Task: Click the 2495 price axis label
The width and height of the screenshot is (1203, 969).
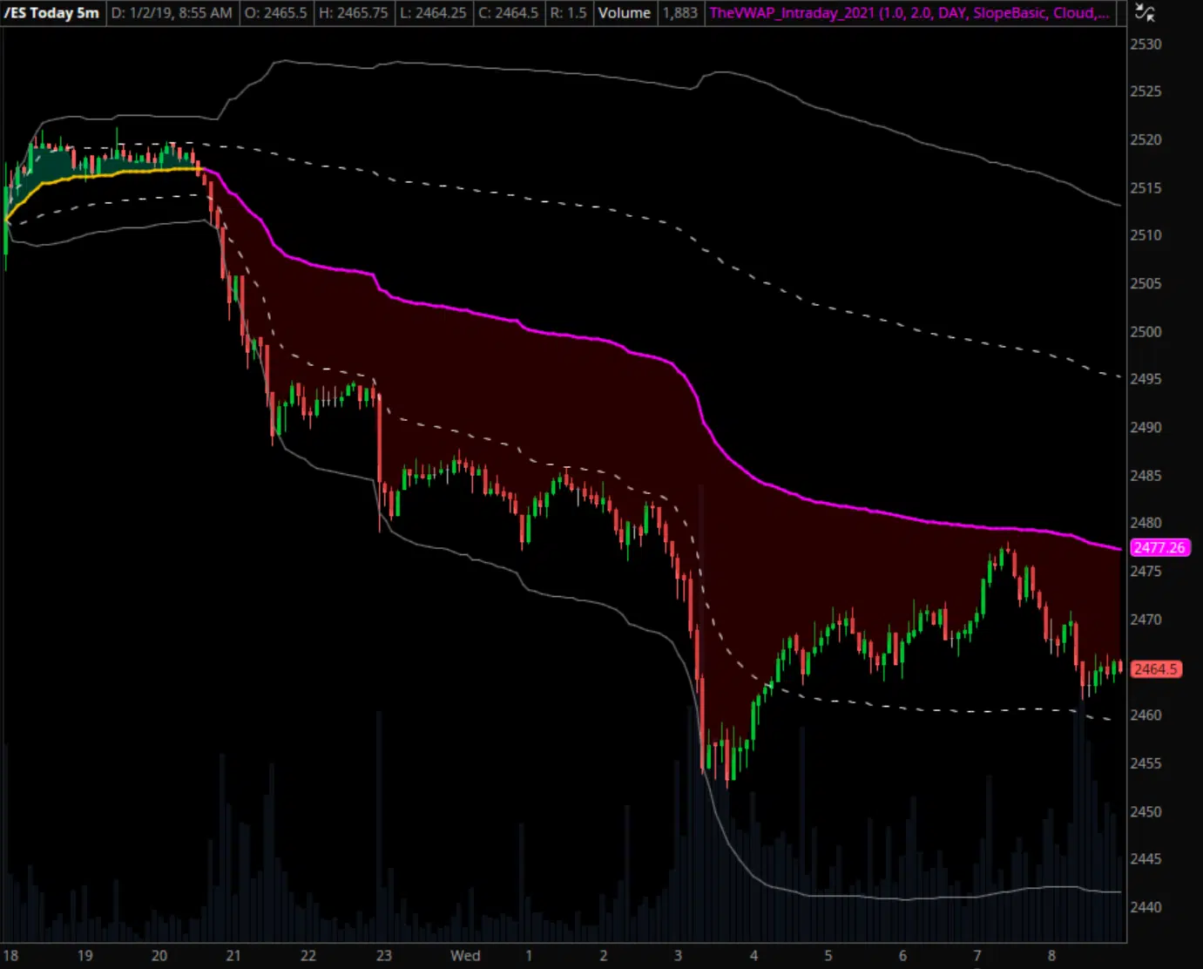Action: (x=1146, y=379)
